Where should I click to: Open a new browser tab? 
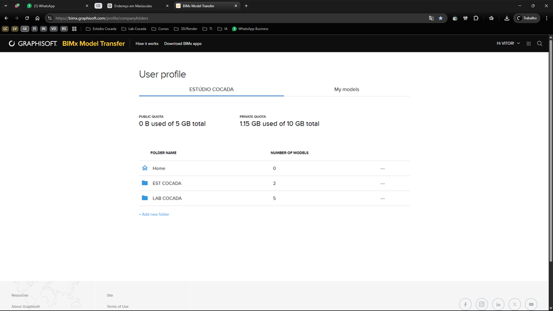[x=246, y=6]
